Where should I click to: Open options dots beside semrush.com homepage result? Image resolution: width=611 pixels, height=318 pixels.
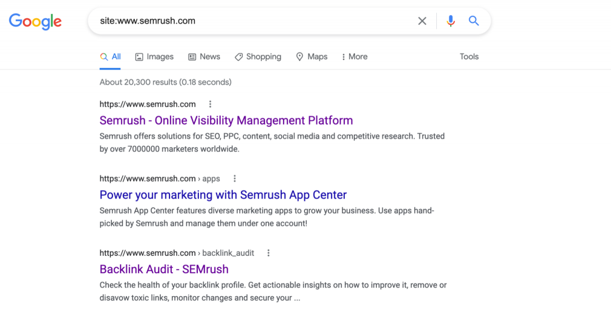click(x=210, y=105)
